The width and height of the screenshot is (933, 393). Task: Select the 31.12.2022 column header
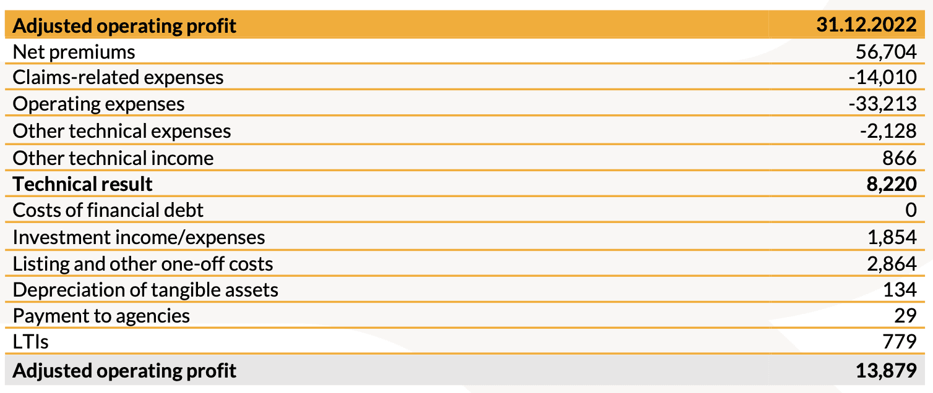[866, 26]
